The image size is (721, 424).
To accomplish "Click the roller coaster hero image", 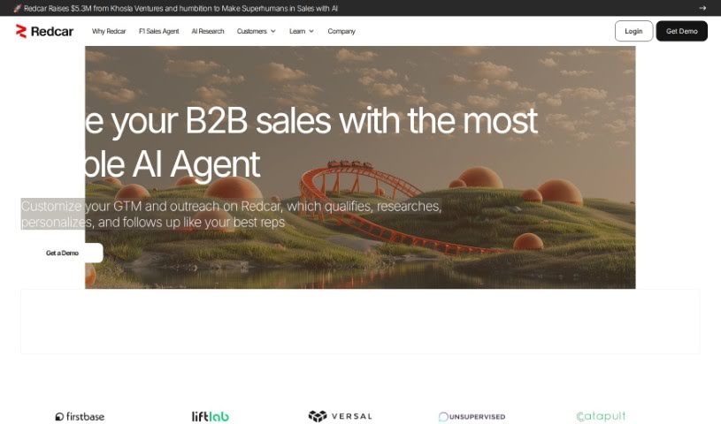I will [360, 167].
